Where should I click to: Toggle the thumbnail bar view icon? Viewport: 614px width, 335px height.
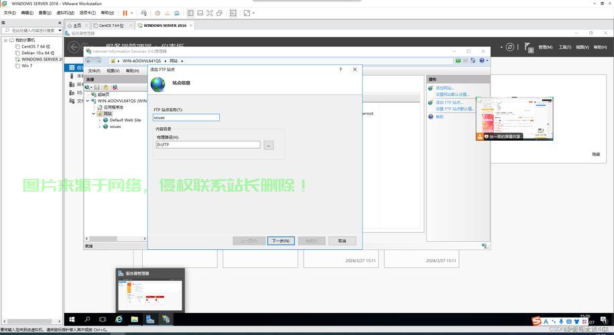(200, 13)
